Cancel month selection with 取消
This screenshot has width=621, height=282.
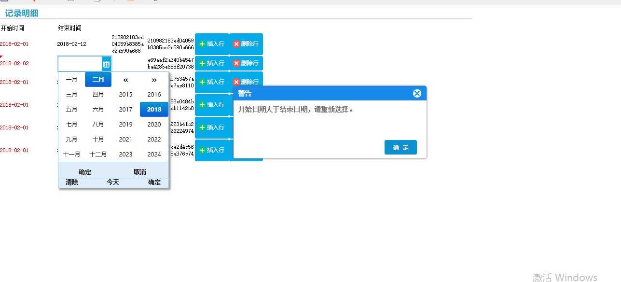pos(140,172)
